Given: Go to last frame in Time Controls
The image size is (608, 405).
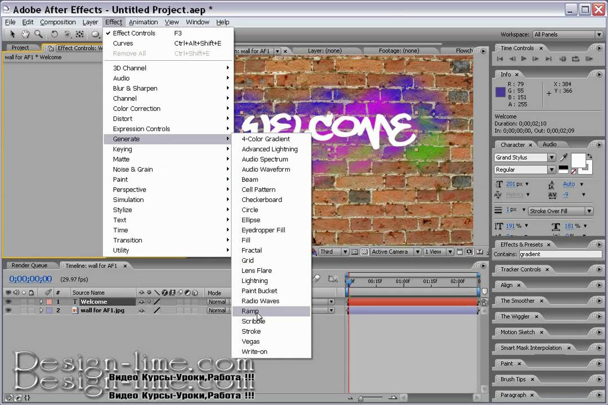Looking at the screenshot, I should 548,59.
